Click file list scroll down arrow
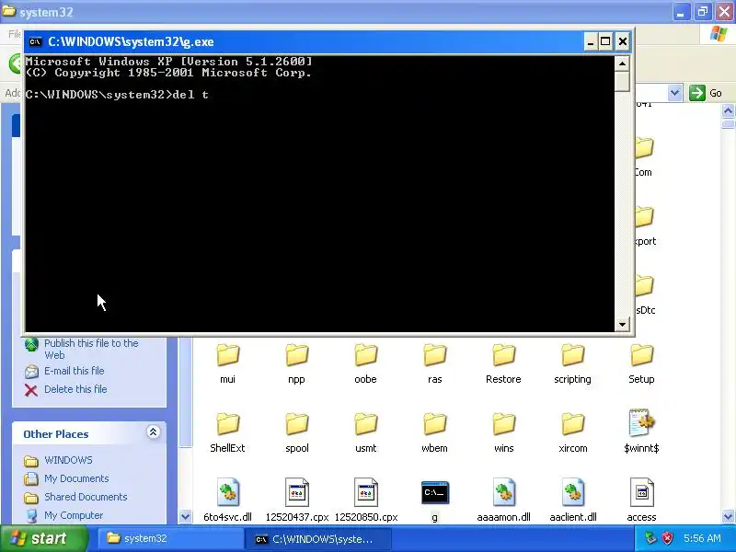 coord(728,517)
